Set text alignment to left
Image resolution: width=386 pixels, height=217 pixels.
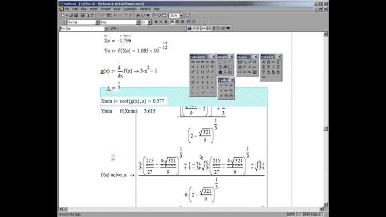pos(172,22)
